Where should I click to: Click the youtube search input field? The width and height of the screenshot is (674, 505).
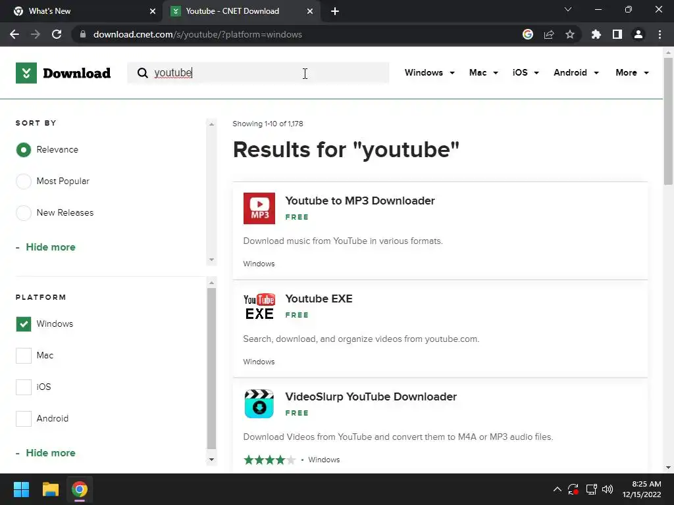258,72
